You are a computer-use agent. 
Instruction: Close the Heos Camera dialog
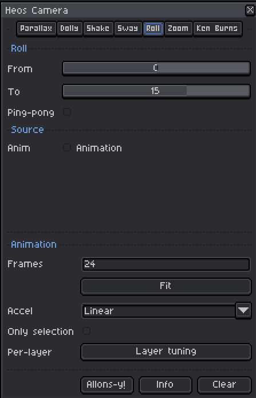tap(250, 10)
